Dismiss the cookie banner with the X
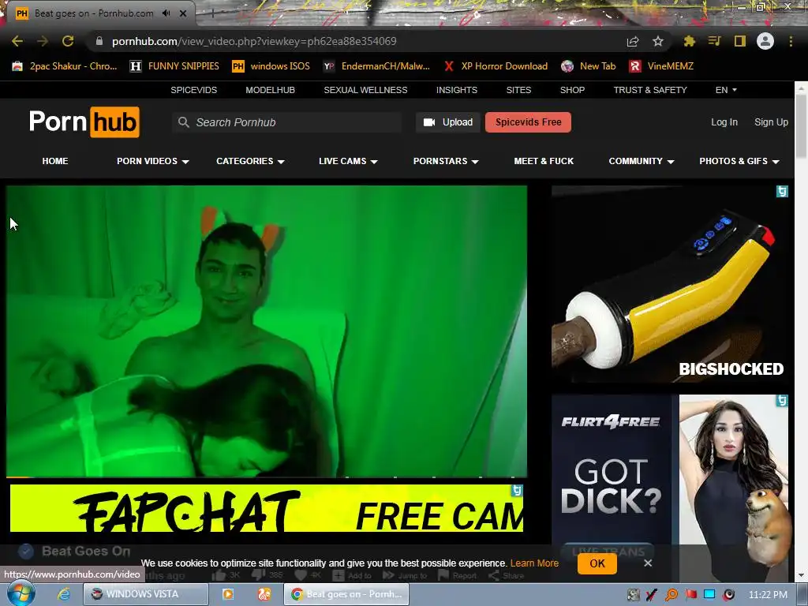 coord(648,563)
